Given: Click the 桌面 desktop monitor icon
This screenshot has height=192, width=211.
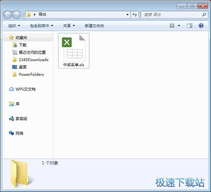Looking at the screenshot, I should point(15,67).
